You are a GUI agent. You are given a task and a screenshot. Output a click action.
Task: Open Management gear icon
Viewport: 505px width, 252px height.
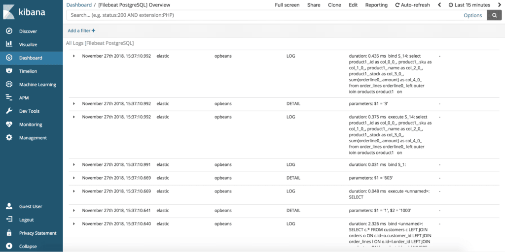point(9,138)
